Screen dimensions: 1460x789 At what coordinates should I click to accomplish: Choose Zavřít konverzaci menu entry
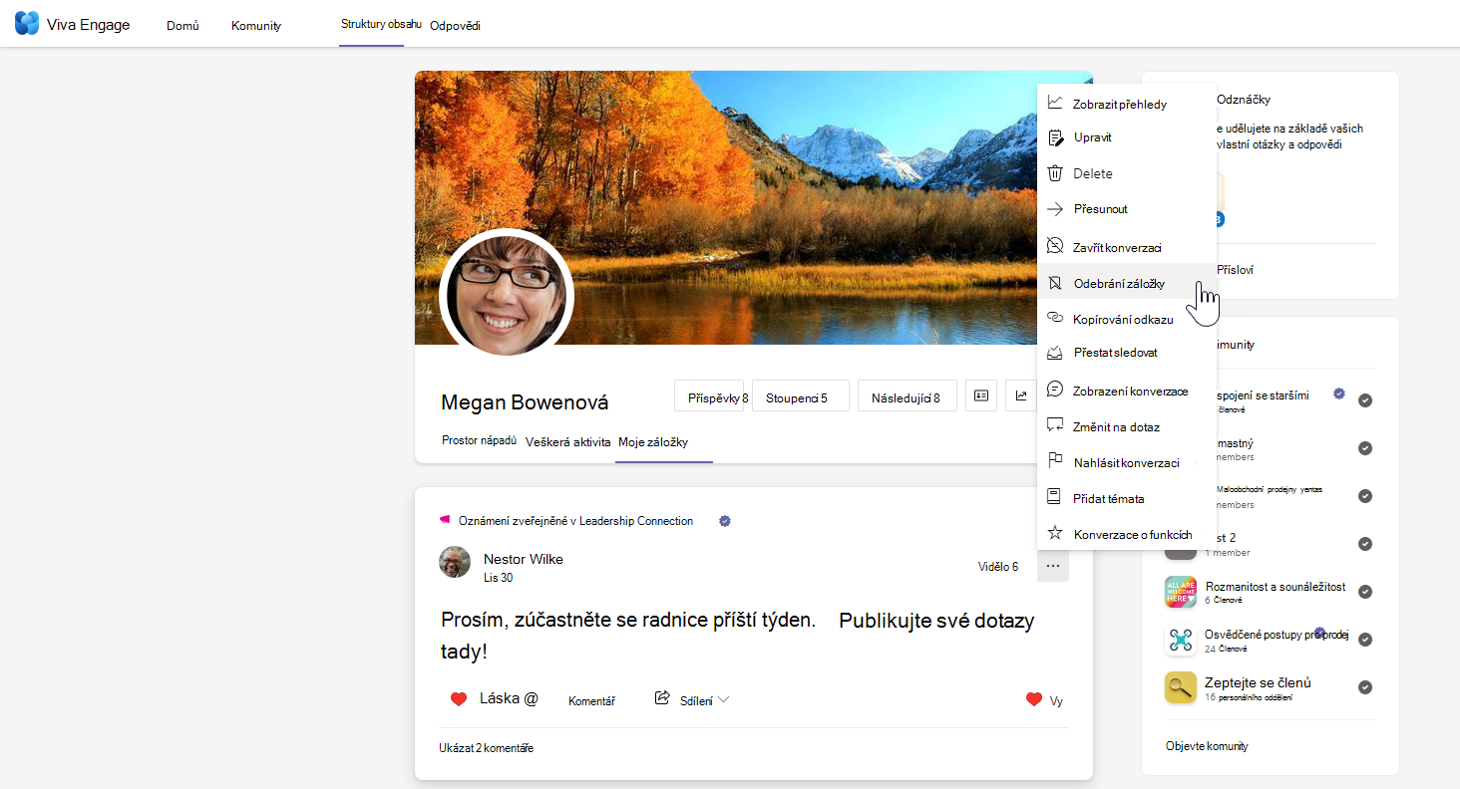pyautogui.click(x=1127, y=247)
